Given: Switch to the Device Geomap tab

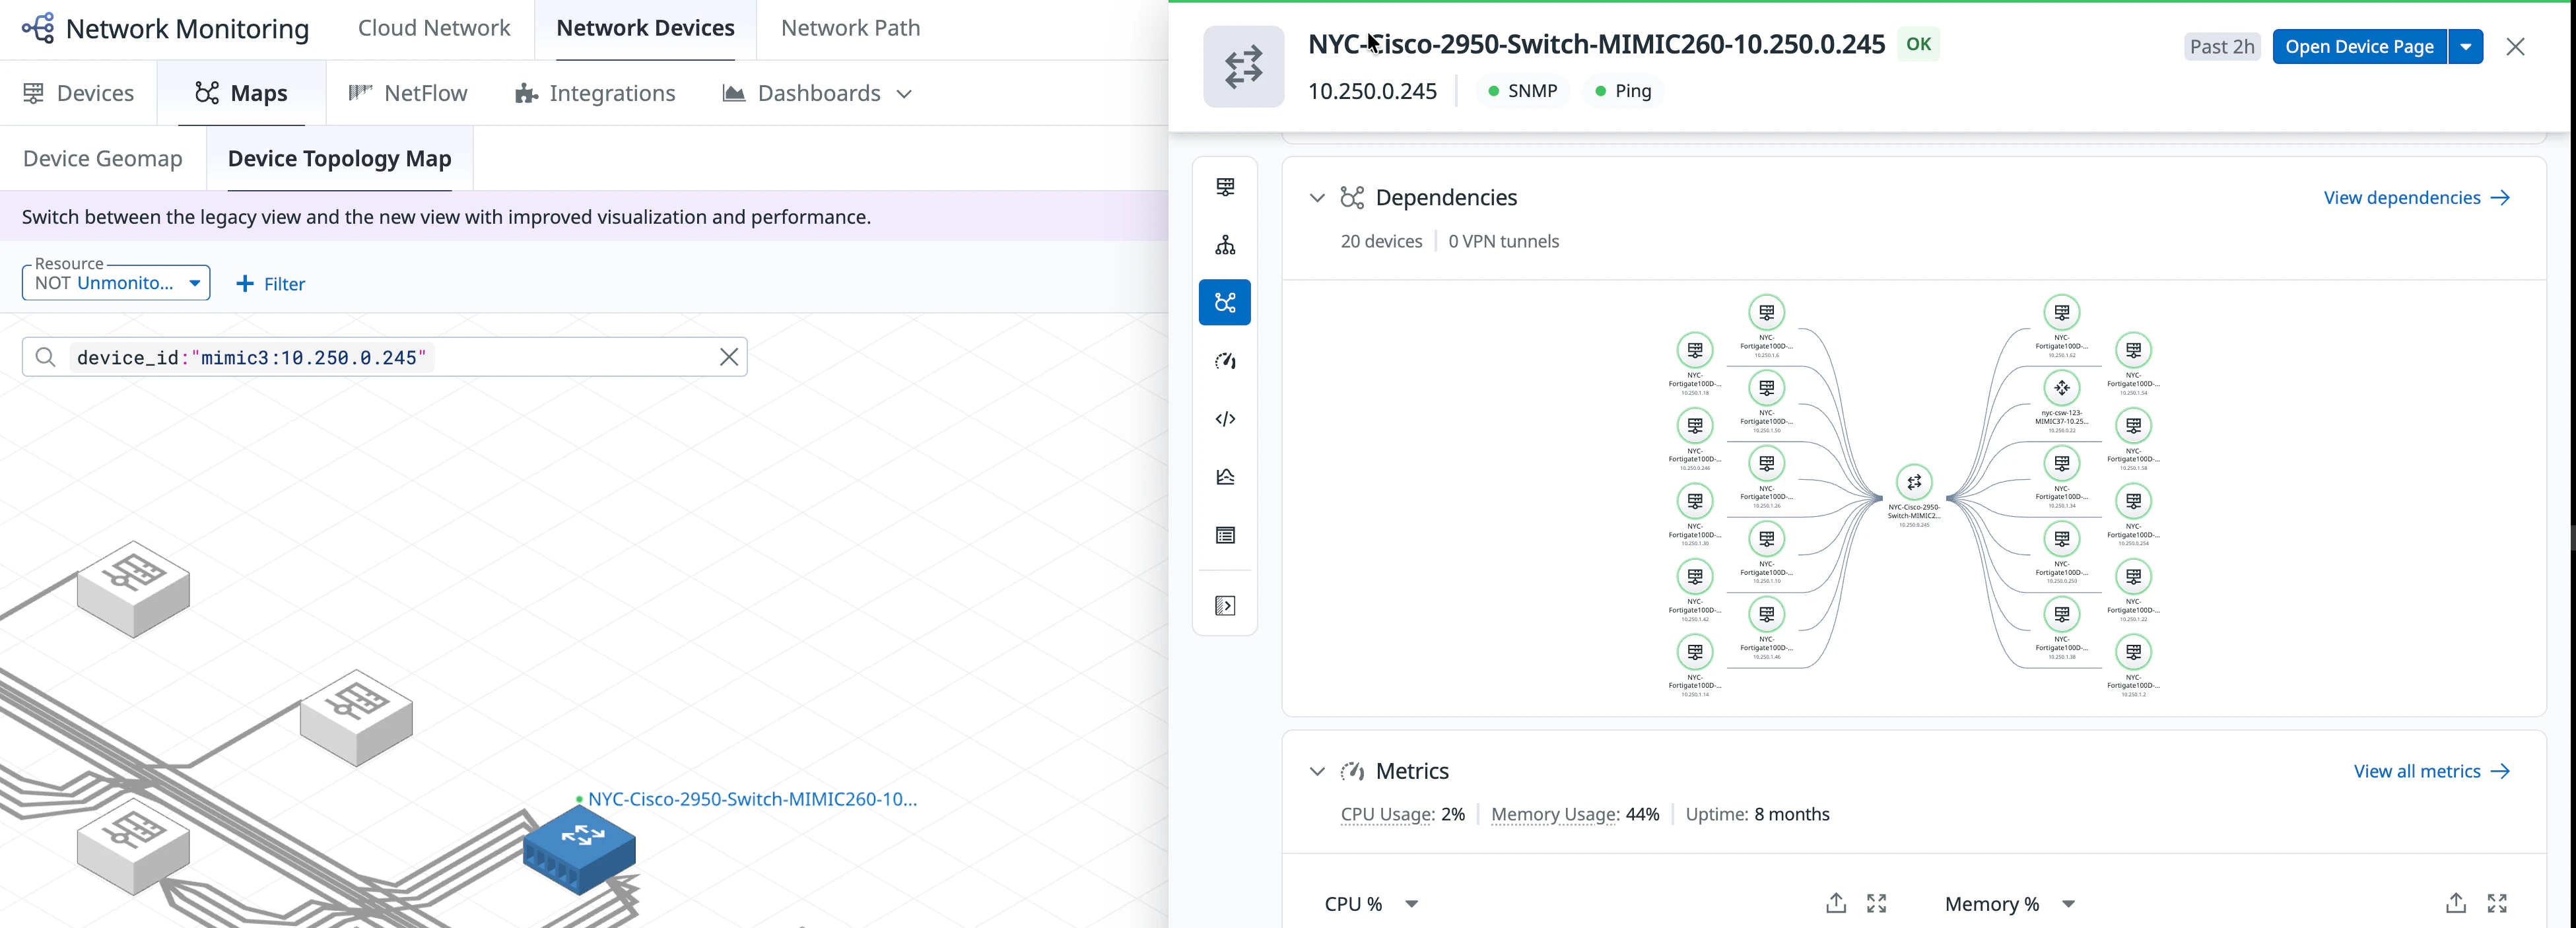Looking at the screenshot, I should tap(103, 159).
